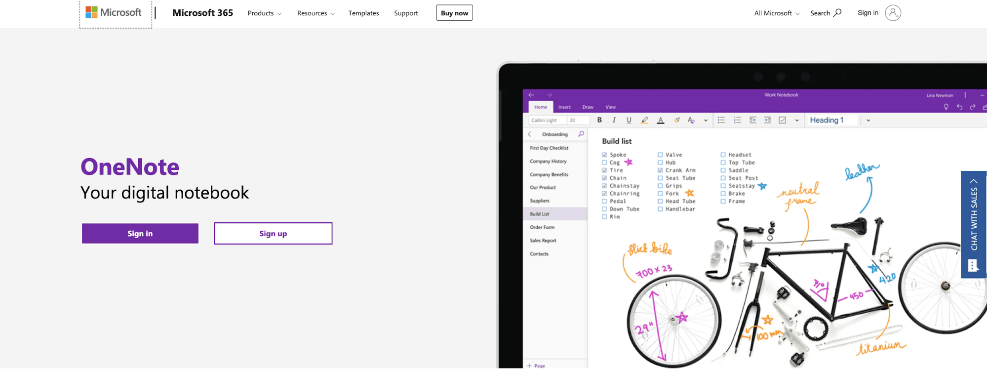This screenshot has height=371, width=987.
Task: Toggle Underline formatting in the OneNote toolbar
Action: 629,120
